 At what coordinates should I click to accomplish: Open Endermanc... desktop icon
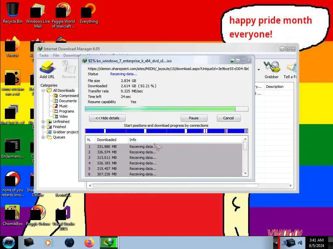[13, 148]
